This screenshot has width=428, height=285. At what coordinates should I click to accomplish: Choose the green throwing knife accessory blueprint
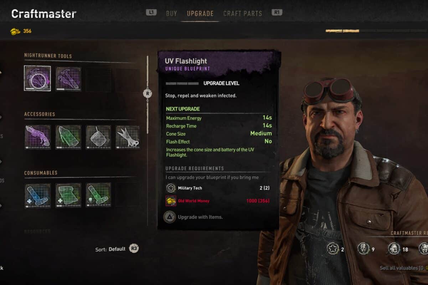coord(68,137)
